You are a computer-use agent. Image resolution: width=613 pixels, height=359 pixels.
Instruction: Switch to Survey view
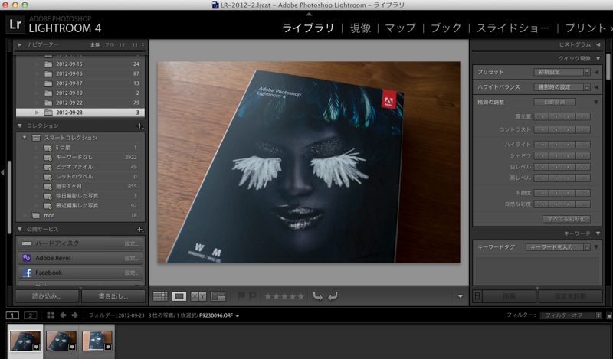pos(218,296)
